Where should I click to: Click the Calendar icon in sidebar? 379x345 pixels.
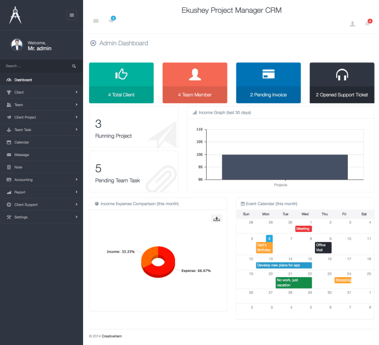click(x=9, y=142)
